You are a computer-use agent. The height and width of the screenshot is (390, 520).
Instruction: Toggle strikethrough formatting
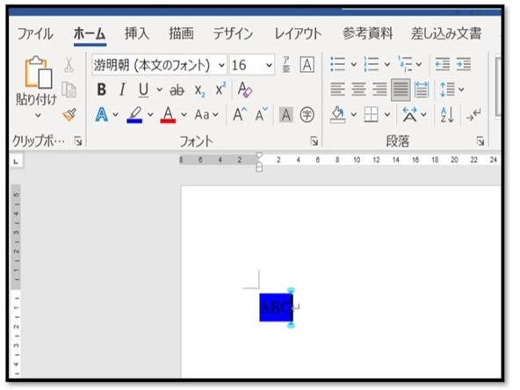pyautogui.click(x=177, y=90)
